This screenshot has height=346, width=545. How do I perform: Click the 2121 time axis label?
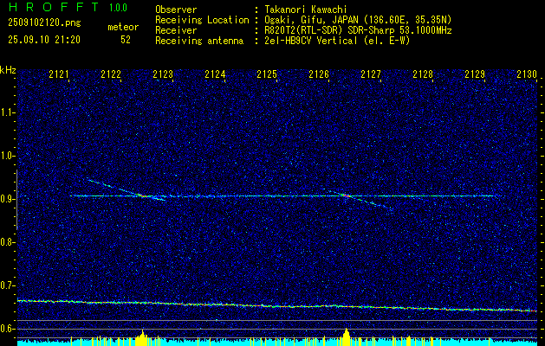(x=59, y=74)
